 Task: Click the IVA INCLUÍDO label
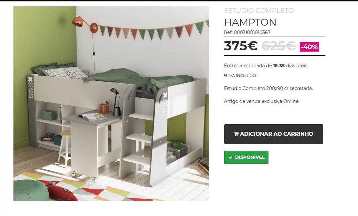242,76
